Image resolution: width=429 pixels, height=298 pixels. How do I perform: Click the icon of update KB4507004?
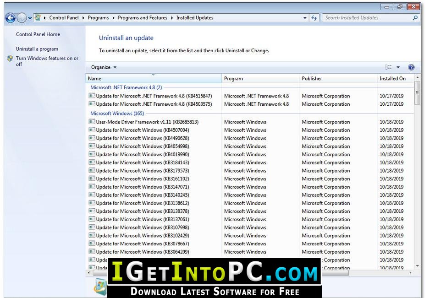click(92, 130)
